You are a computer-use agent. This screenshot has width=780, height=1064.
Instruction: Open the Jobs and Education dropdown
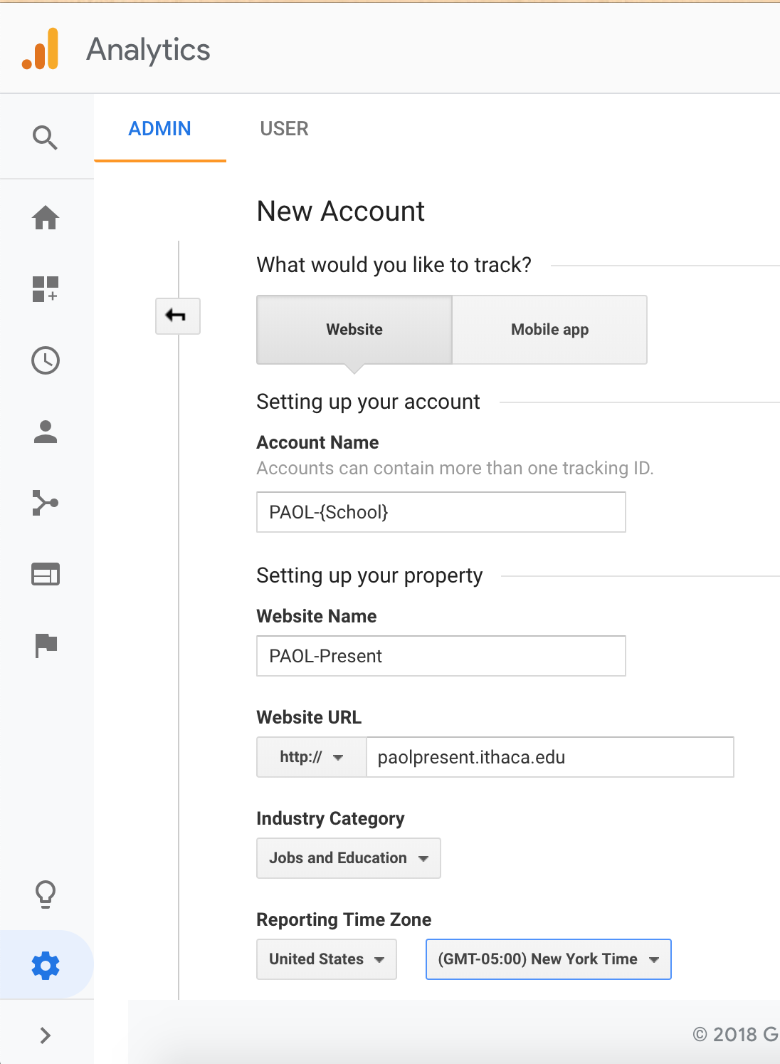coord(348,858)
